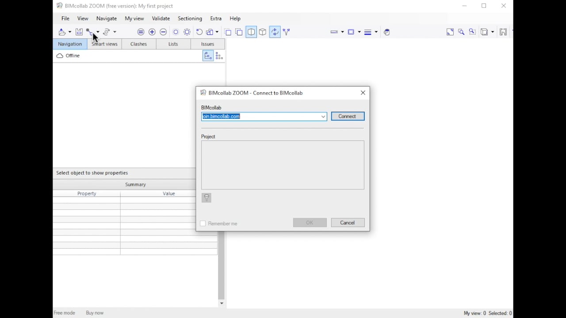Open the BIMcollab server address dropdown
The width and height of the screenshot is (566, 318).
pyautogui.click(x=323, y=117)
